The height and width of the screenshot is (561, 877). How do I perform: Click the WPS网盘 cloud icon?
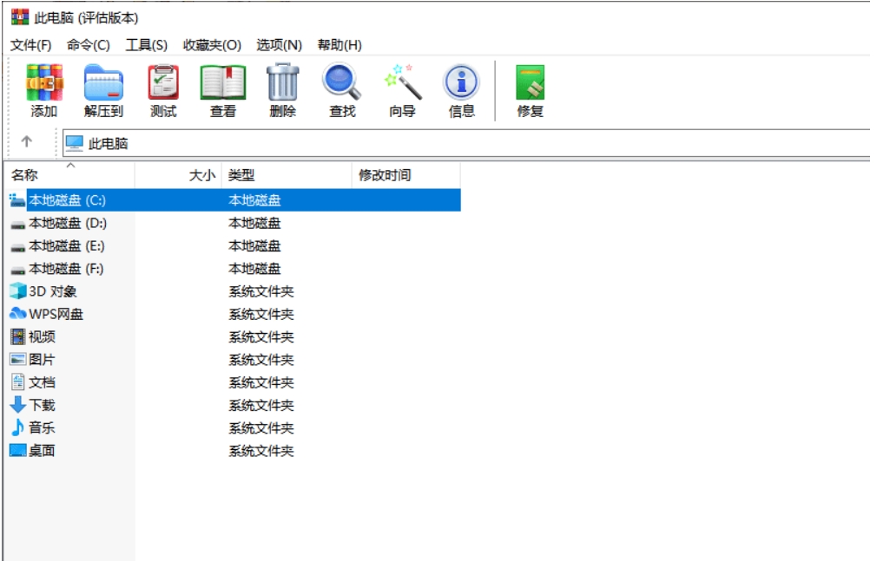pos(18,314)
